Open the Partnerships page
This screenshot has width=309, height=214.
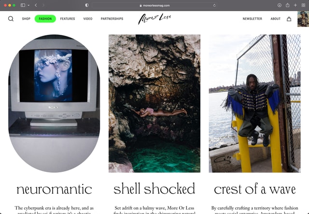pyautogui.click(x=112, y=19)
